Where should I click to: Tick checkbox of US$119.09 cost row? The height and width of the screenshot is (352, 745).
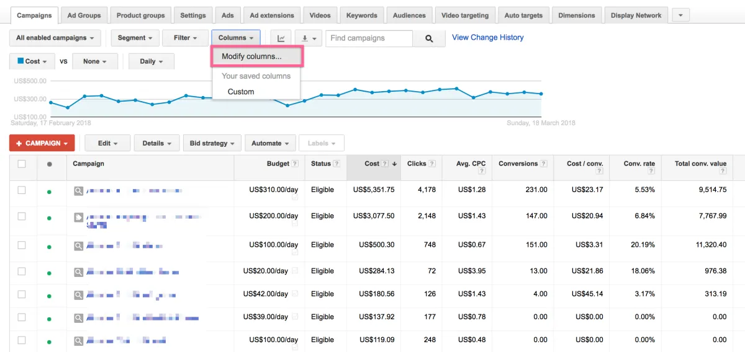(22, 340)
